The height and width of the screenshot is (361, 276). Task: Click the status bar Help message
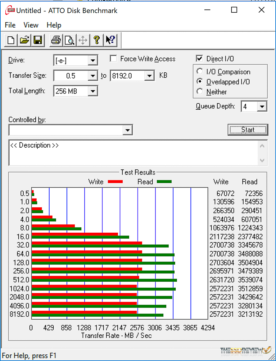tap(29, 355)
